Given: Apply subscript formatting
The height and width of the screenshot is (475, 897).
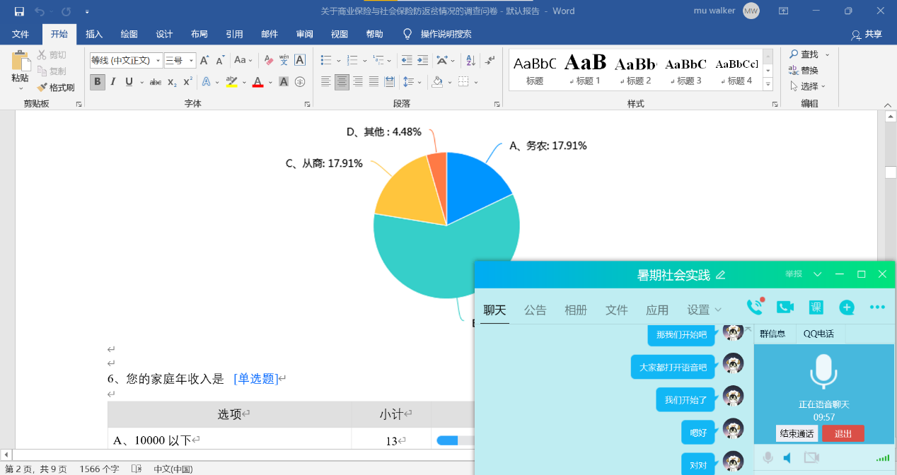Looking at the screenshot, I should pyautogui.click(x=172, y=82).
